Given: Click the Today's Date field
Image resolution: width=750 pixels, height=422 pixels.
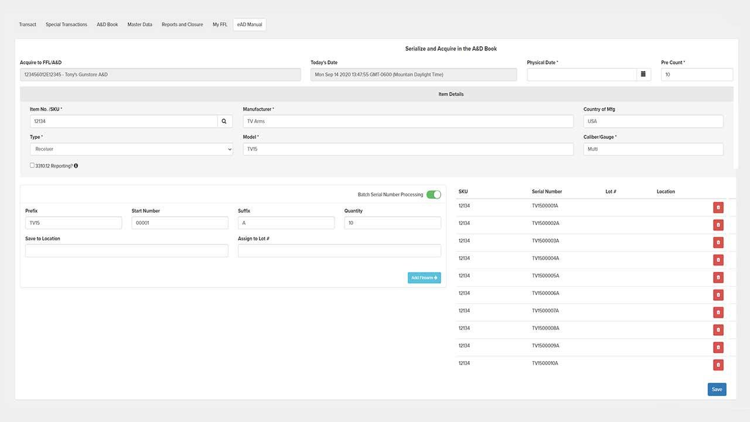Looking at the screenshot, I should point(414,74).
